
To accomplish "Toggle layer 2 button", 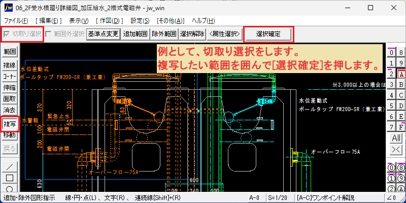I will pos(391,74).
